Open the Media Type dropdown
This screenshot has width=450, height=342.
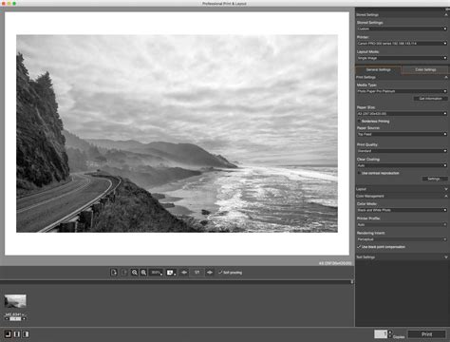[x=402, y=91]
